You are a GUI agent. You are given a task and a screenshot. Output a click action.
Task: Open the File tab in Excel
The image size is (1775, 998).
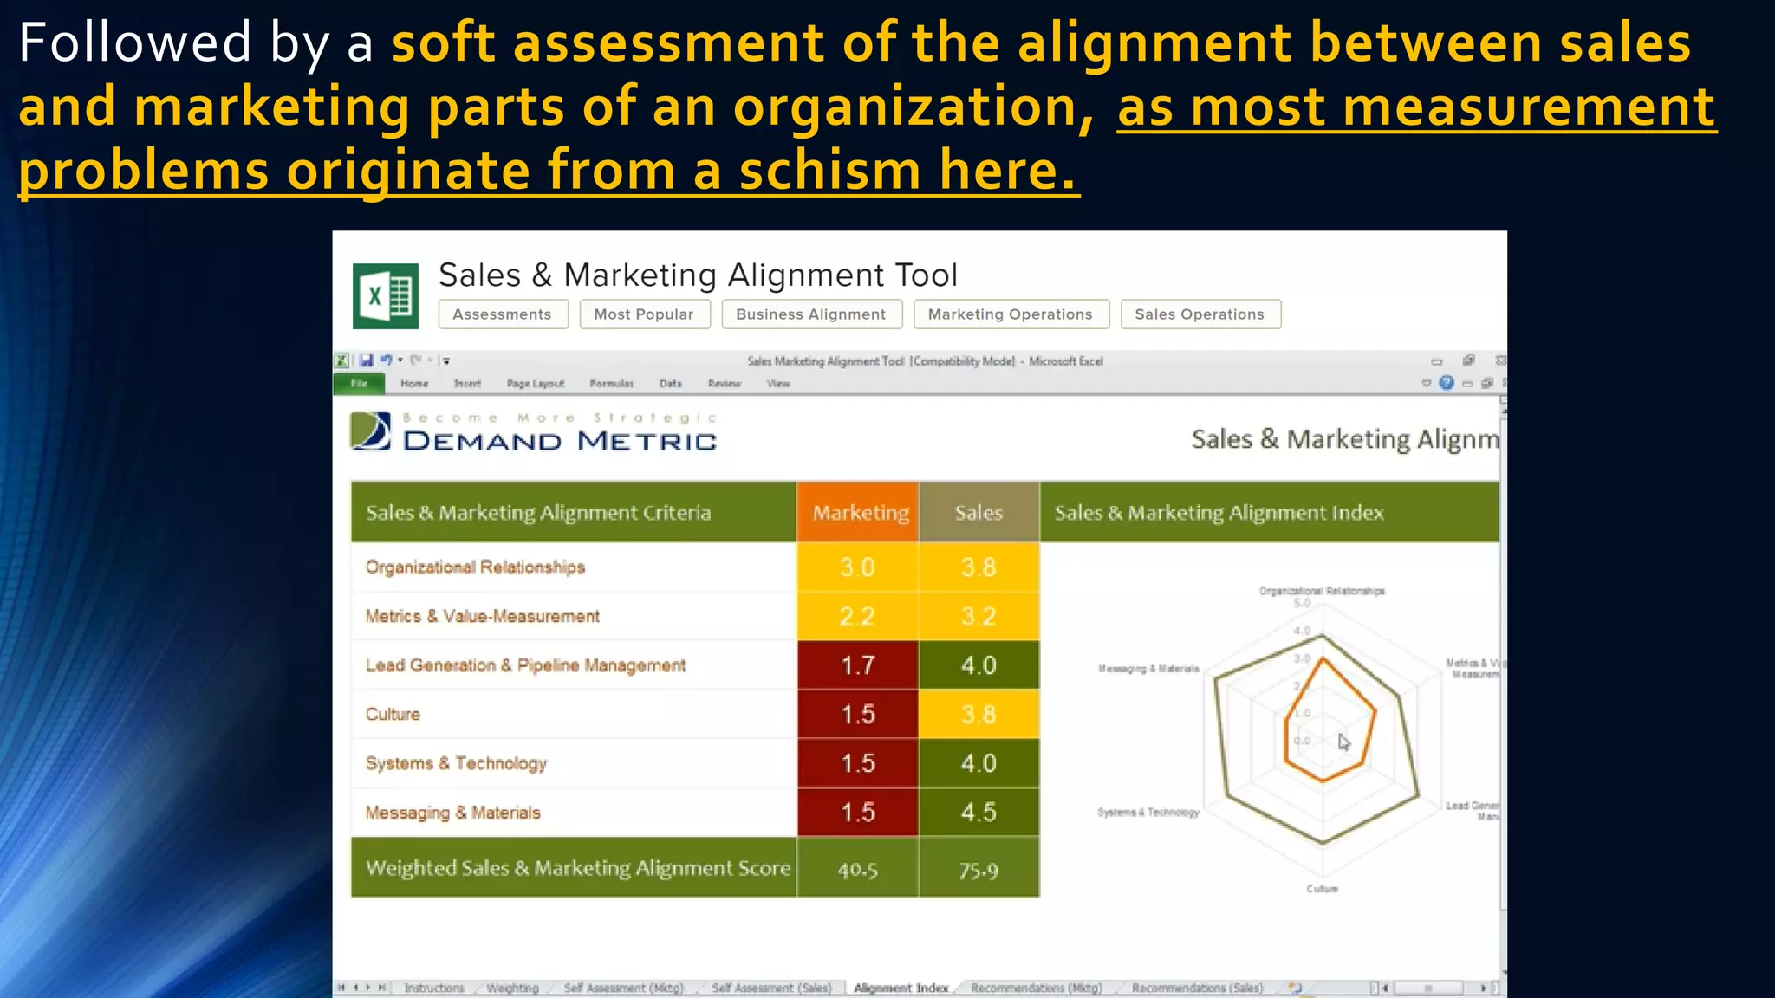tap(359, 383)
